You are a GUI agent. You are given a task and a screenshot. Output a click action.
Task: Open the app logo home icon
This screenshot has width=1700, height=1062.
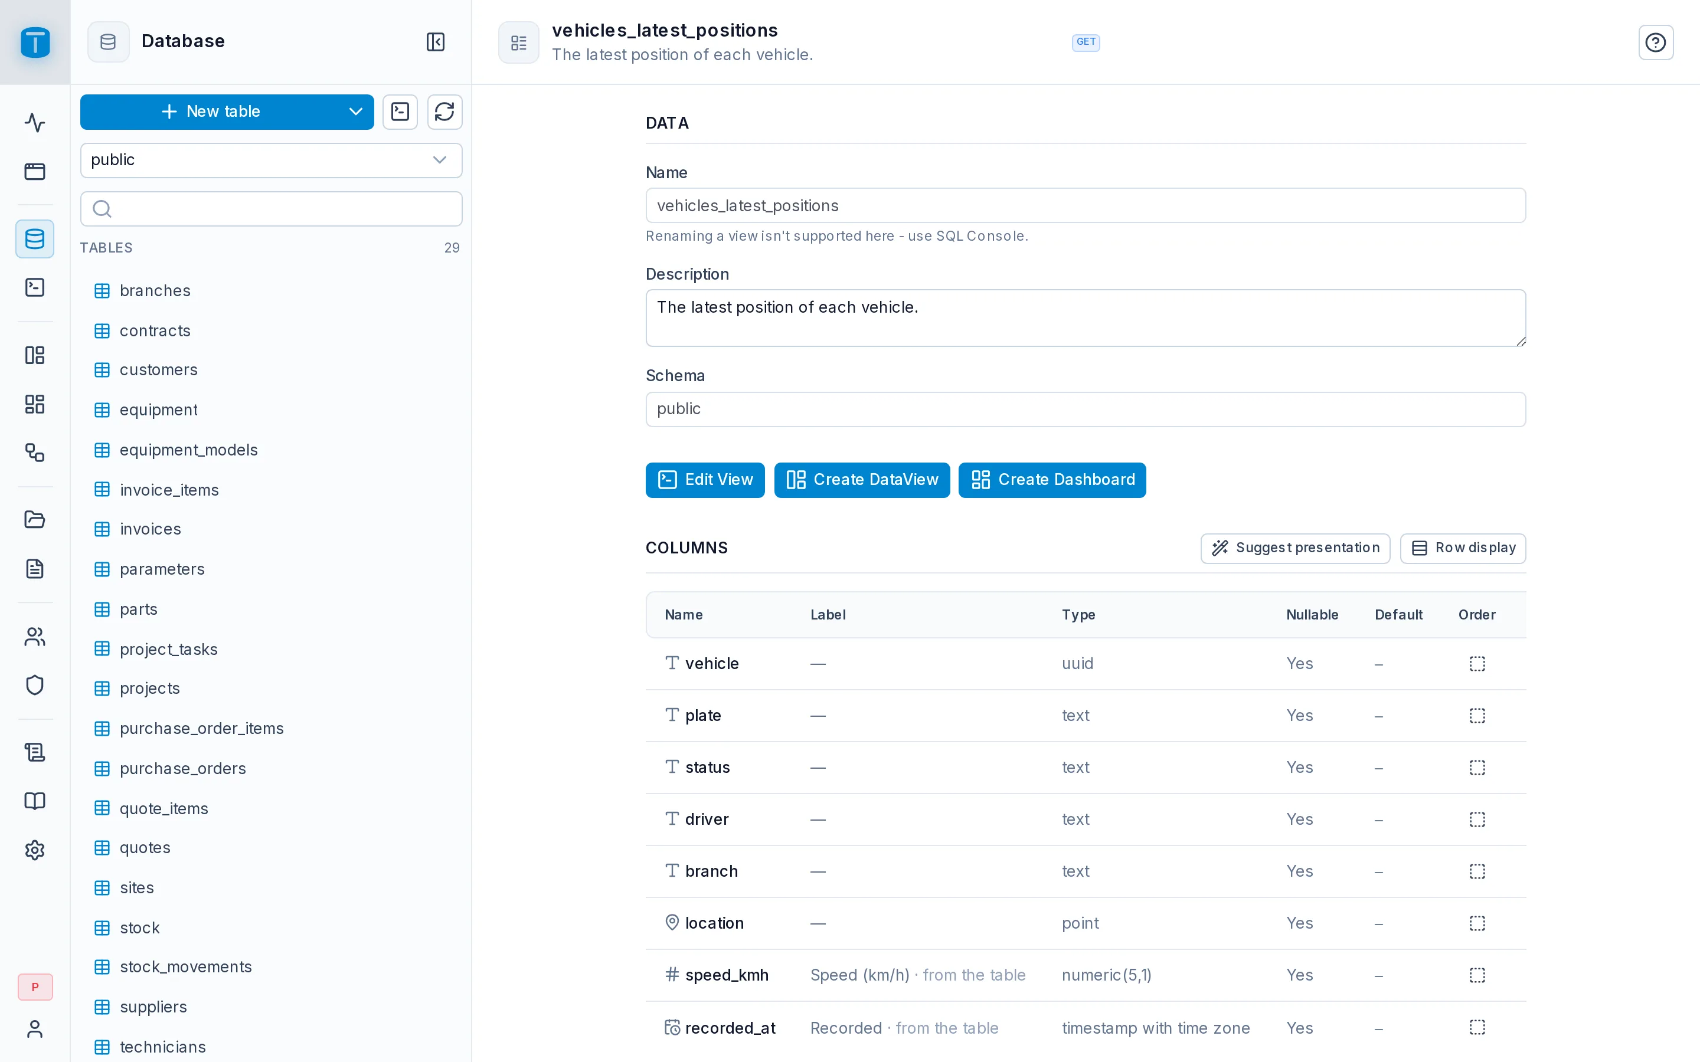[35, 42]
